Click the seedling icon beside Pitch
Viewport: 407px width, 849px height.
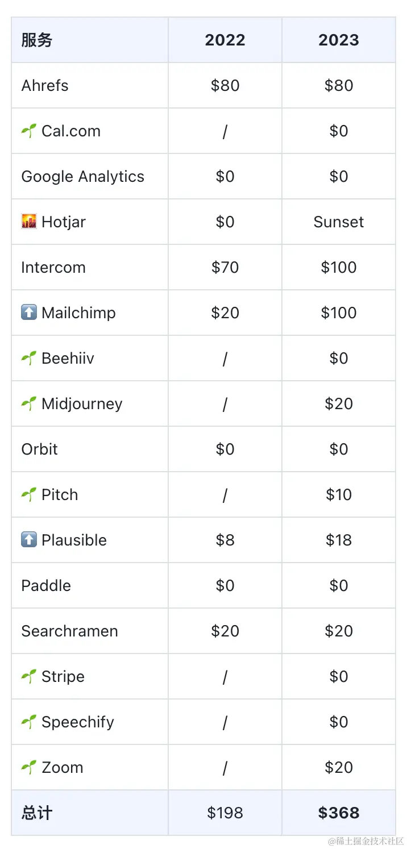coord(29,495)
